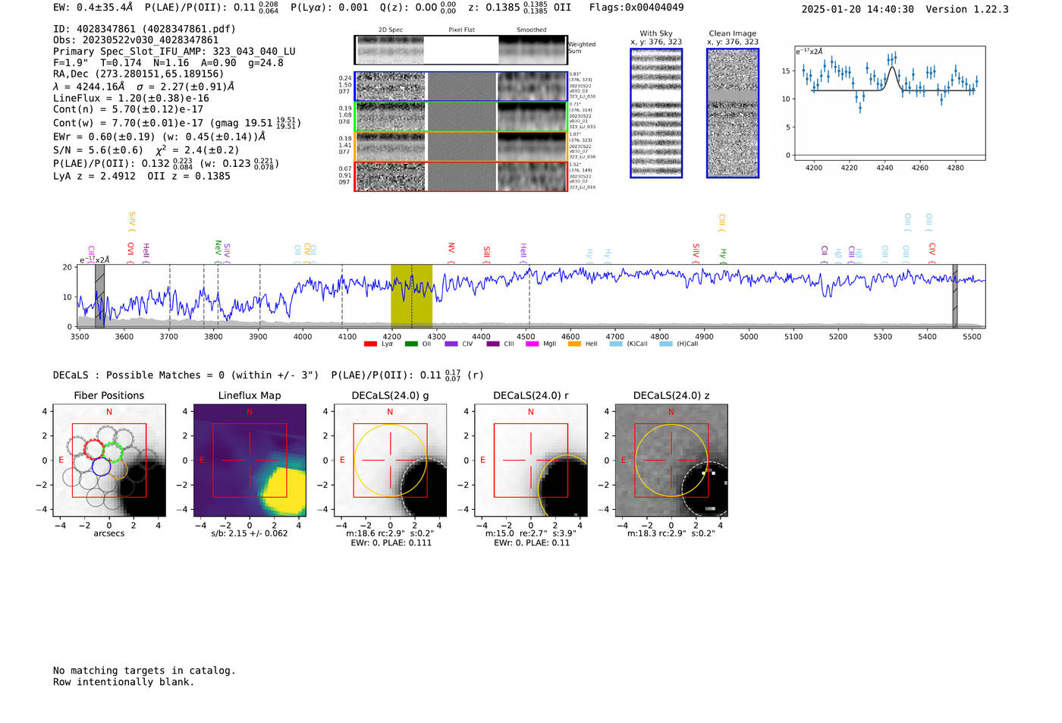Click the OVI red line label

pyautogui.click(x=130, y=251)
